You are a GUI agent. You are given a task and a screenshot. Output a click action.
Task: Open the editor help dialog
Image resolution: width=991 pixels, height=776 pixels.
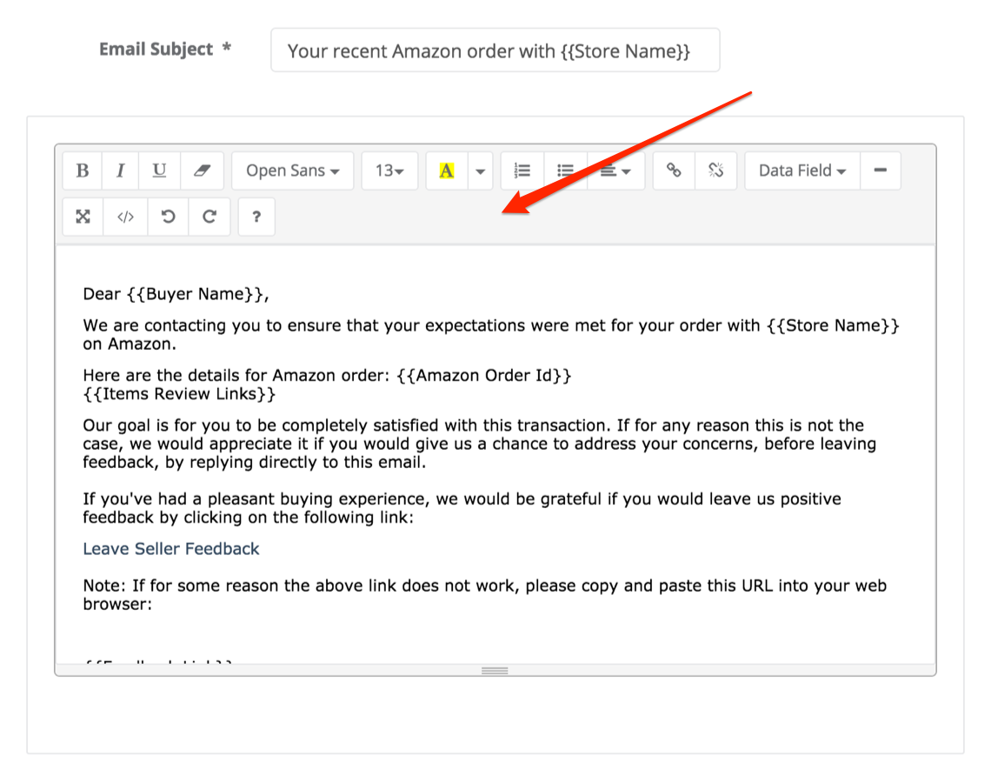(256, 217)
